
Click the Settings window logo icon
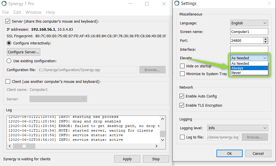(x=177, y=3)
